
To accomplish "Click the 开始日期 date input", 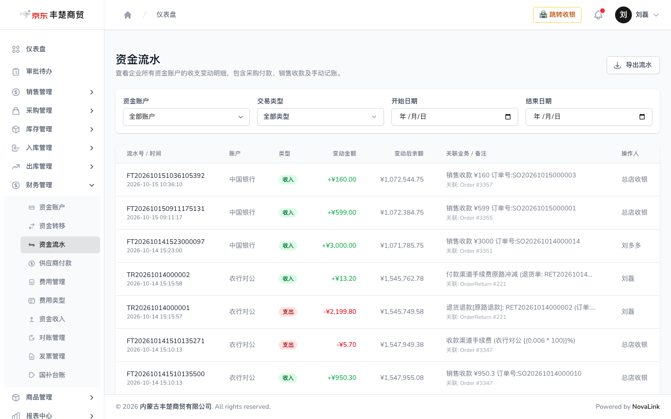I will pos(455,117).
